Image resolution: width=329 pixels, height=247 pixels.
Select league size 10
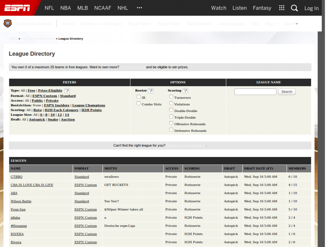52,115
